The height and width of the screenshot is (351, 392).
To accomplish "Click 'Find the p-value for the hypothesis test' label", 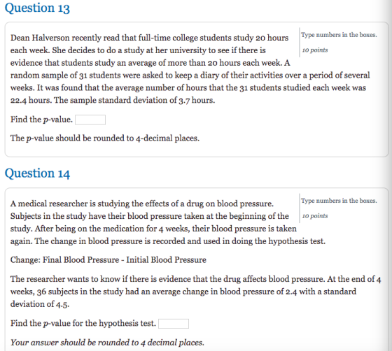I will click(83, 323).
